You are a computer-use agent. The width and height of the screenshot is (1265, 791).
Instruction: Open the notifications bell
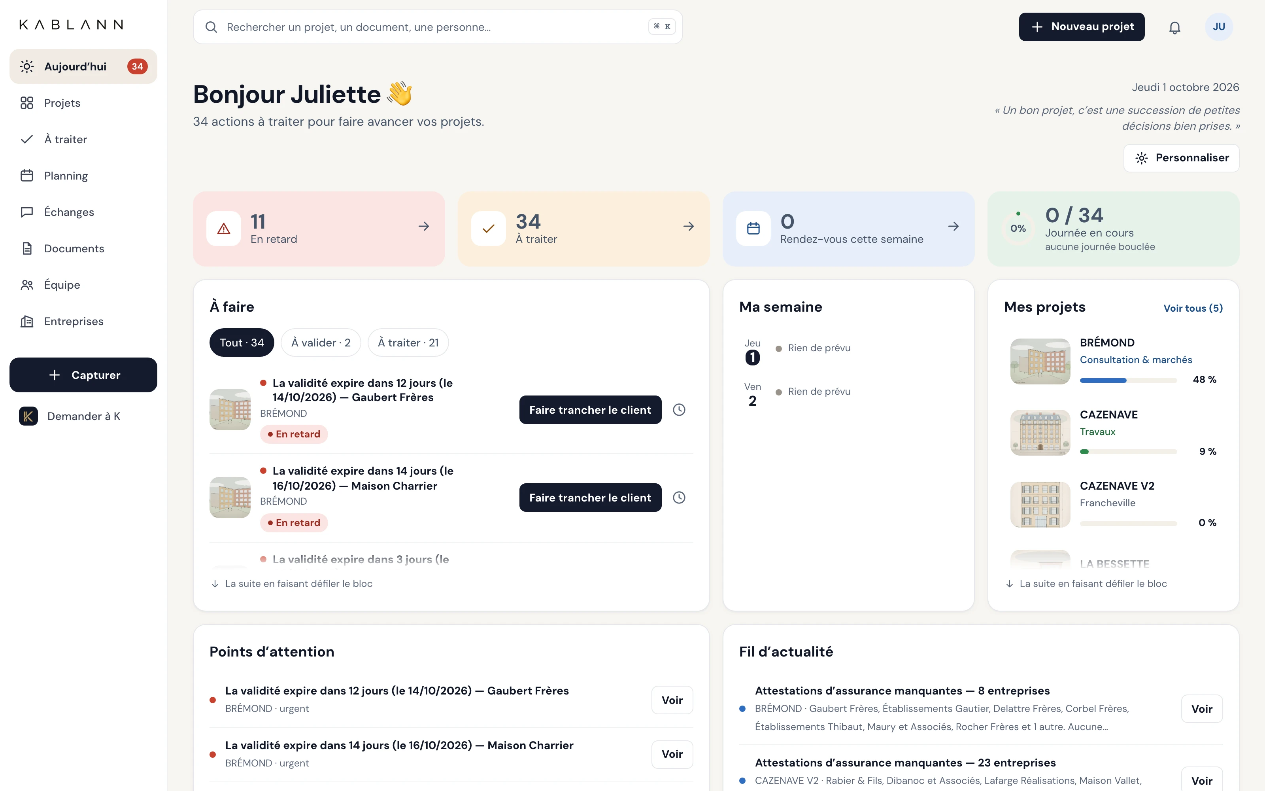[x=1174, y=27]
